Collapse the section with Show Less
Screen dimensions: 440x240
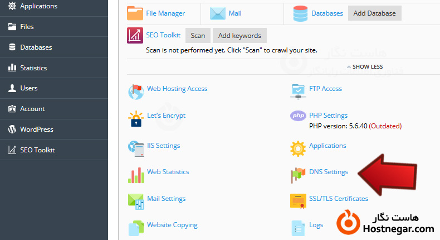click(364, 67)
